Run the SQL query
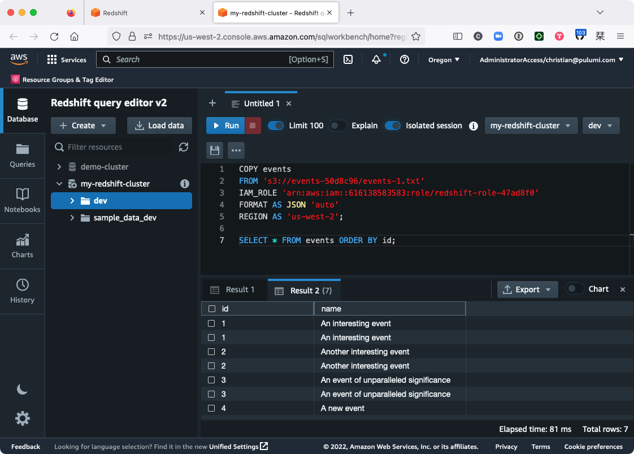634x454 pixels. tap(225, 126)
